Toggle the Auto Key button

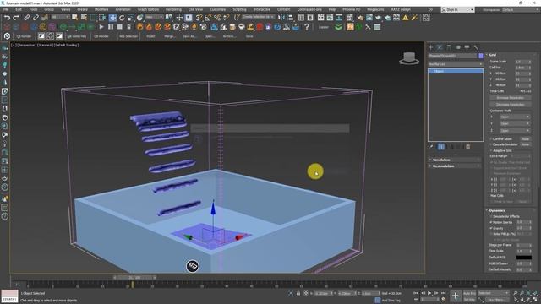469,293
